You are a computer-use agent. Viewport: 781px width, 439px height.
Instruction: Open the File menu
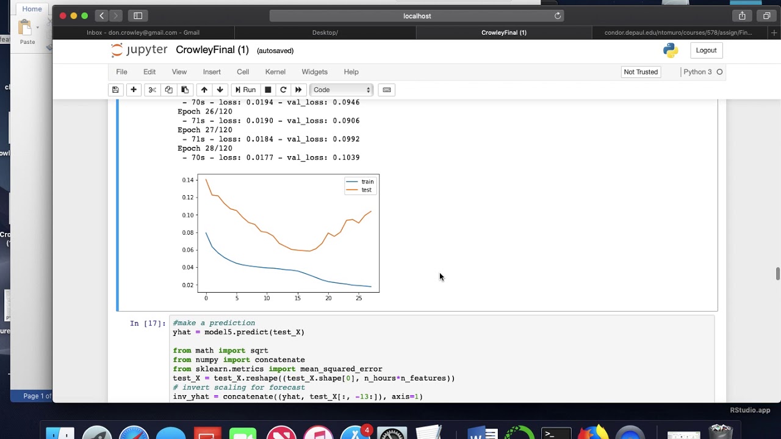pos(121,72)
